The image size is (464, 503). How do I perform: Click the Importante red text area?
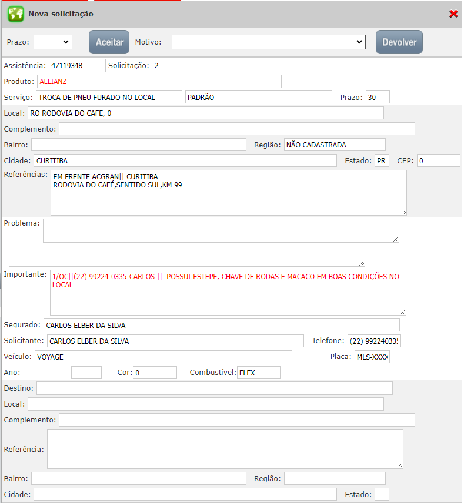point(228,293)
